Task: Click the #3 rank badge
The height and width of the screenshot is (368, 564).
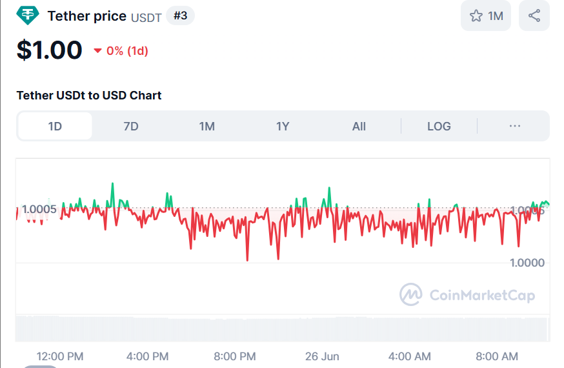Action: pos(180,15)
